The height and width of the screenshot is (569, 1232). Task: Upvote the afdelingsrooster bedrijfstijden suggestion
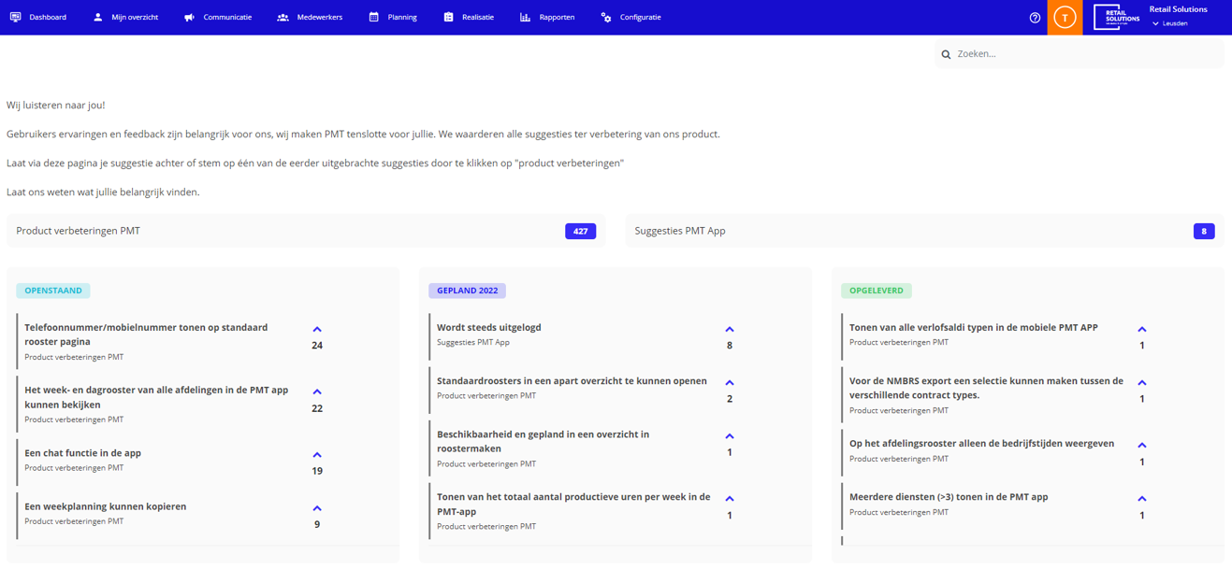coord(1142,446)
